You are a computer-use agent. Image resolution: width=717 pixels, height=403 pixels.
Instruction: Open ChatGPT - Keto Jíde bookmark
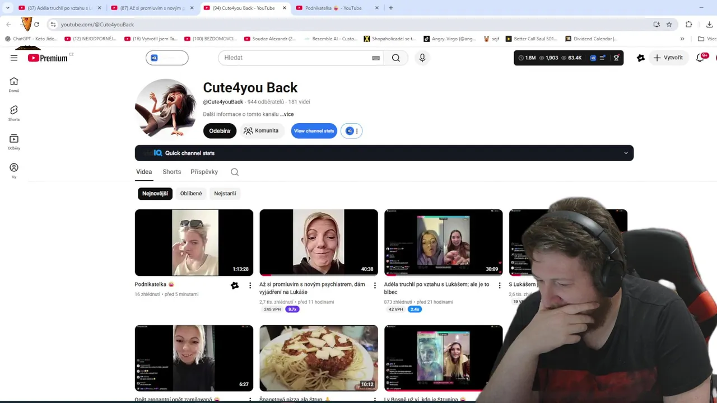(x=31, y=39)
